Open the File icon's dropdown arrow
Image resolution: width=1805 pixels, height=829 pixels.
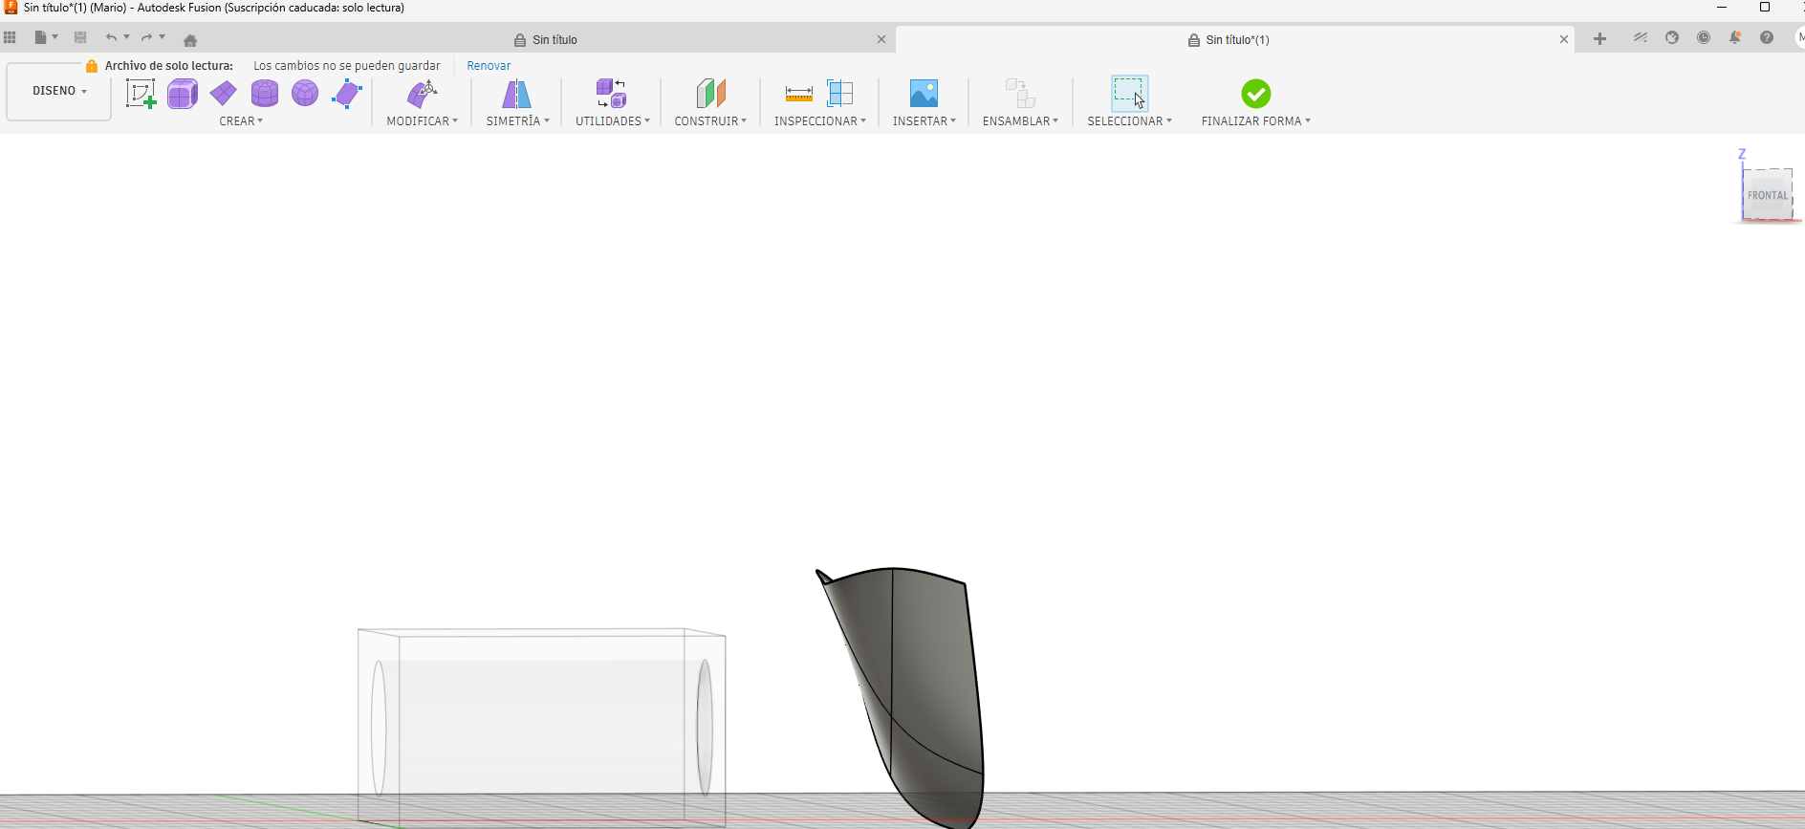tap(55, 37)
